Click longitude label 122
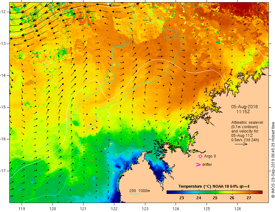Viewport: 275px width, 212px height. 114,209
